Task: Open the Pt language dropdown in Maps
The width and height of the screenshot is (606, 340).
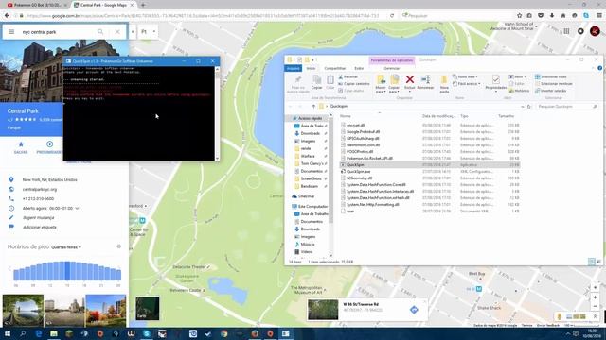Action: pyautogui.click(x=148, y=31)
